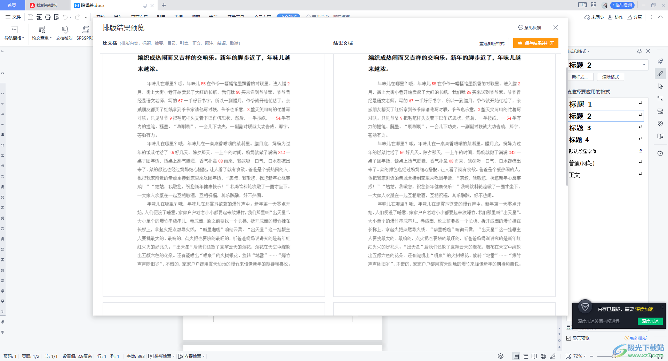Open the 72% zoom level dropdown
This screenshot has height=361, width=668.
[x=580, y=356]
